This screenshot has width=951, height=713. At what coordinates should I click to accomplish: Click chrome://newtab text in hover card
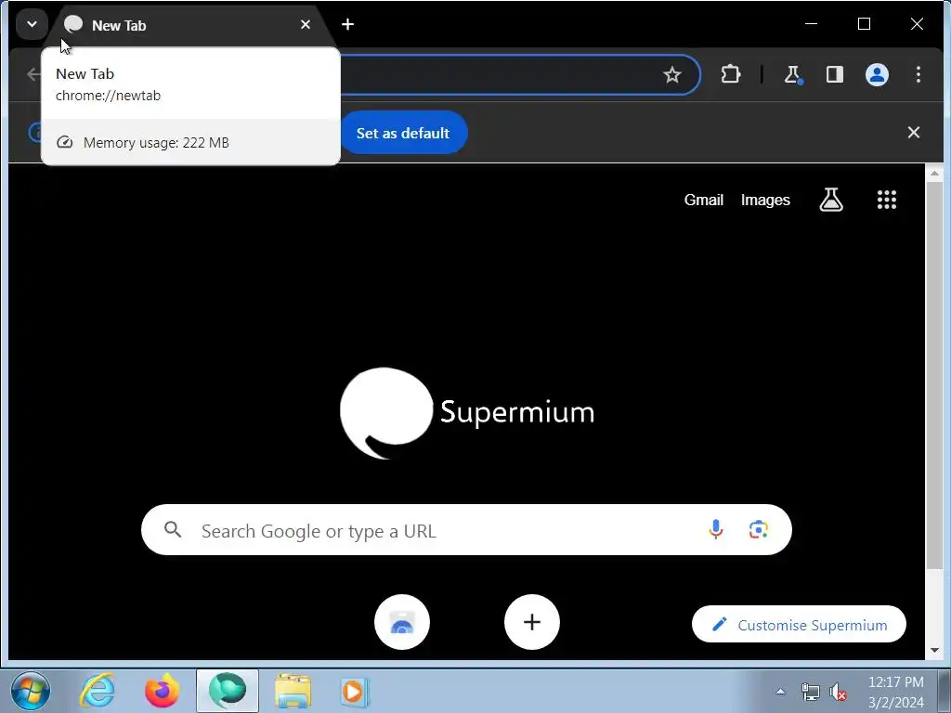(108, 96)
